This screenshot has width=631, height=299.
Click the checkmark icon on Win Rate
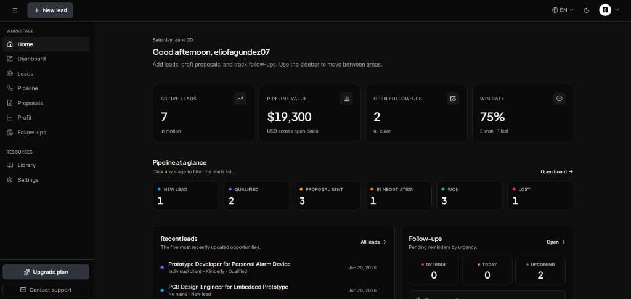point(560,99)
